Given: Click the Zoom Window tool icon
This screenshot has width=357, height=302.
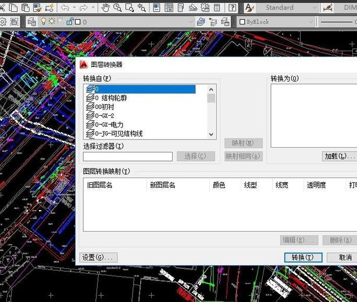Looking at the screenshot, I should coord(130,8).
